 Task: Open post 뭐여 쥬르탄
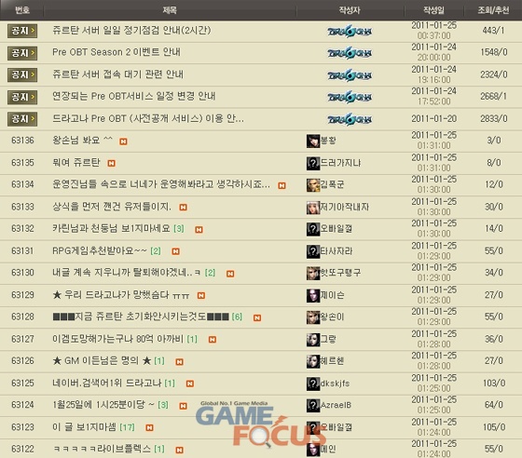coord(76,162)
